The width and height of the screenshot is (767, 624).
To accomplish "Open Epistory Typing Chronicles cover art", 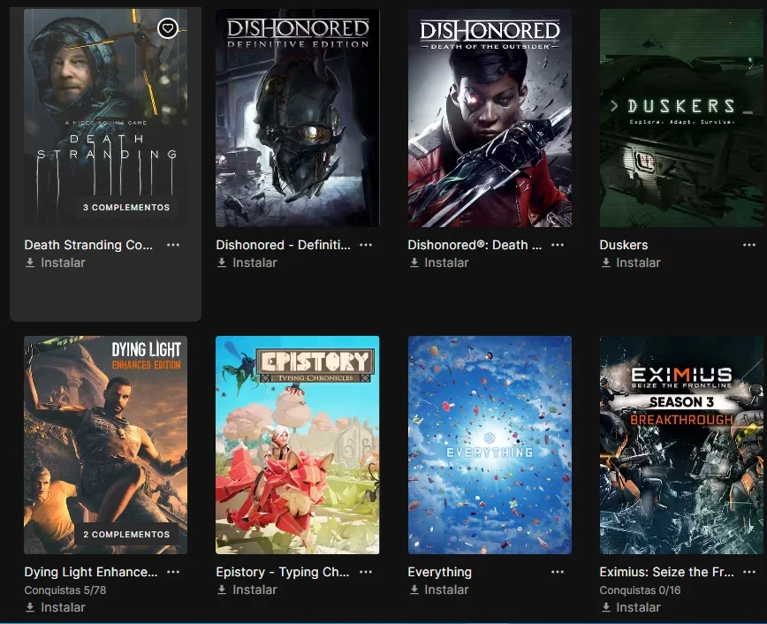I will [x=298, y=445].
